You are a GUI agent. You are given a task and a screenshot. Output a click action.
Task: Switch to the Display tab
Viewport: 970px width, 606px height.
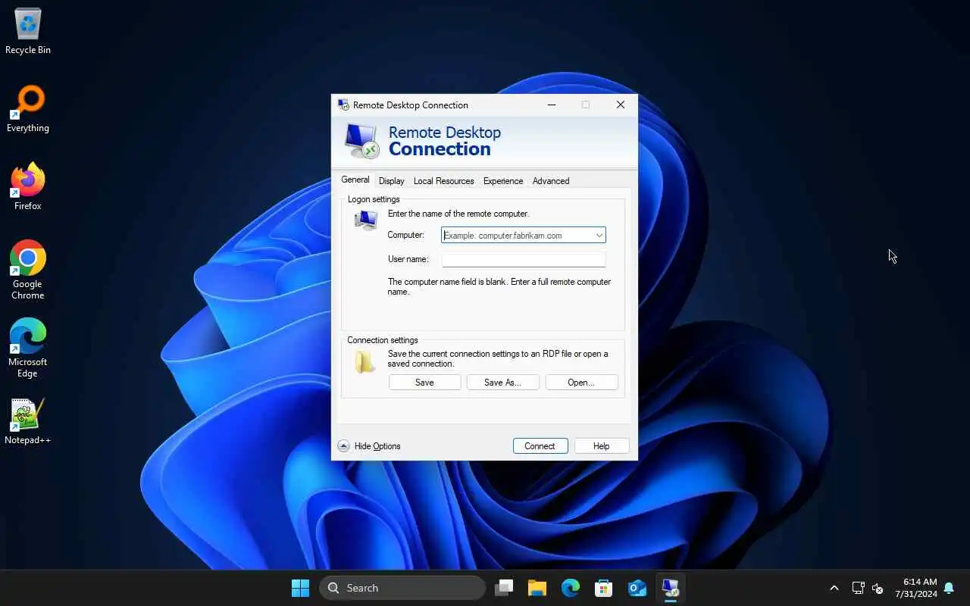click(392, 181)
